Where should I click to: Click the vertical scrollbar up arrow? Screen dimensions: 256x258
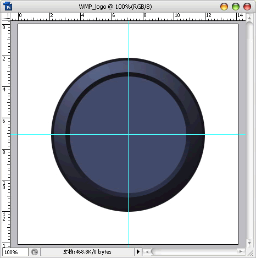click(249, 18)
